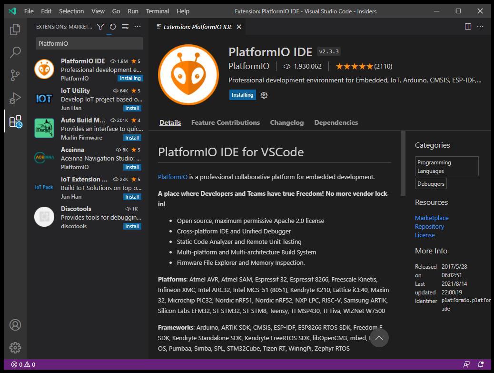
Task: Open editor More Actions ellipsis
Action: (x=481, y=27)
